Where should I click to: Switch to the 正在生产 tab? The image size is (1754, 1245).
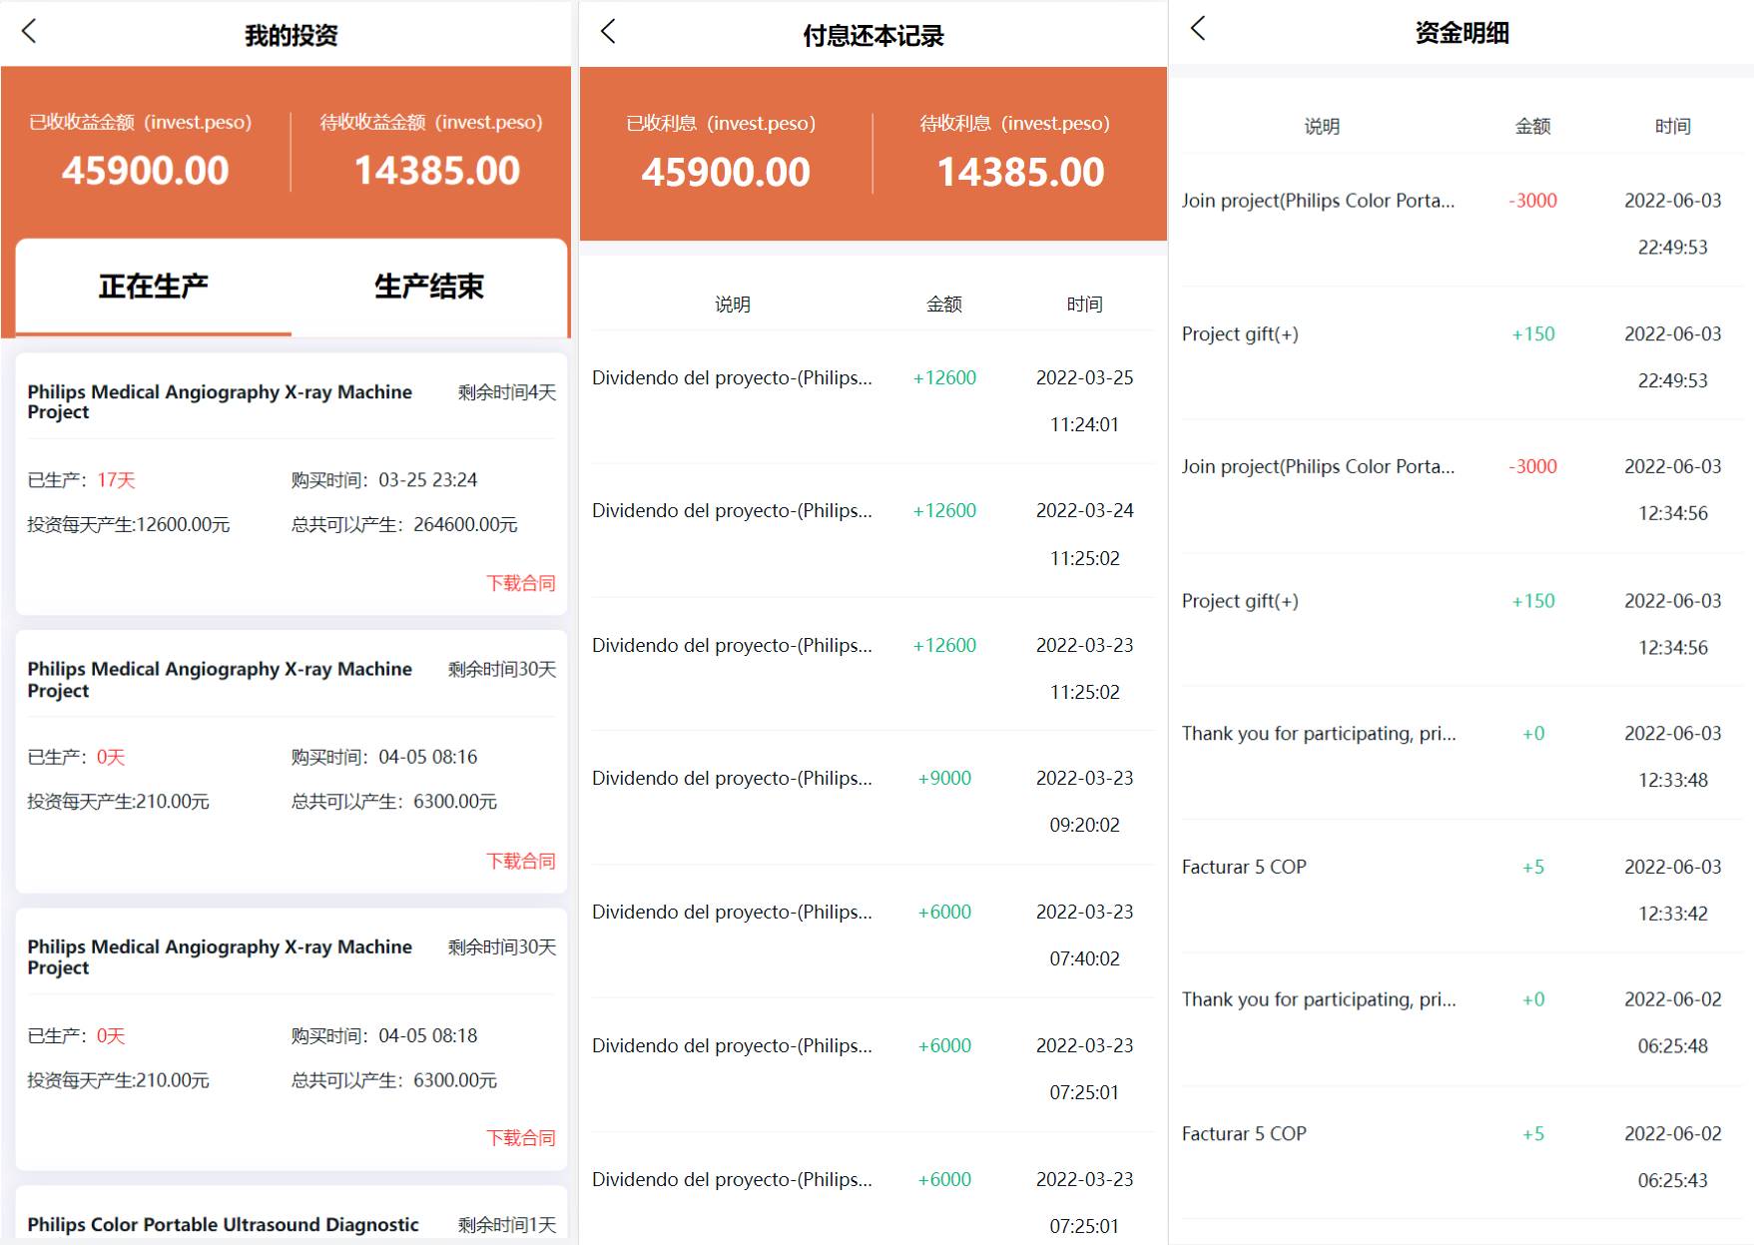coord(154,287)
